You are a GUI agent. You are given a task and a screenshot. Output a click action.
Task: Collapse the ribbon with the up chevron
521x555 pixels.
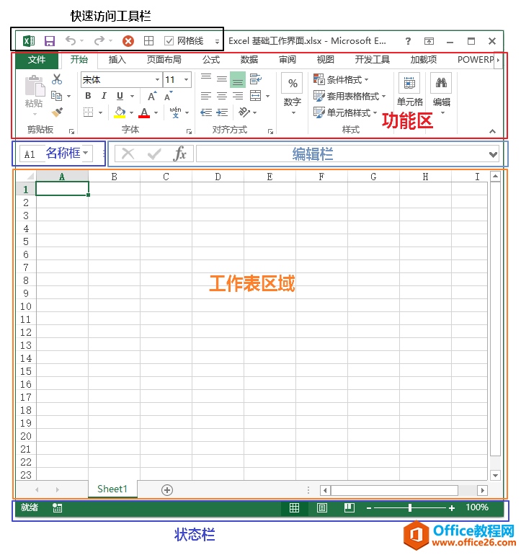(x=492, y=131)
